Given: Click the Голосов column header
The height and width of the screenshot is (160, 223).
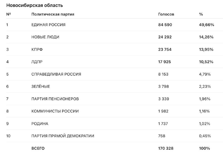Looking at the screenshot, I should click(x=166, y=14).
